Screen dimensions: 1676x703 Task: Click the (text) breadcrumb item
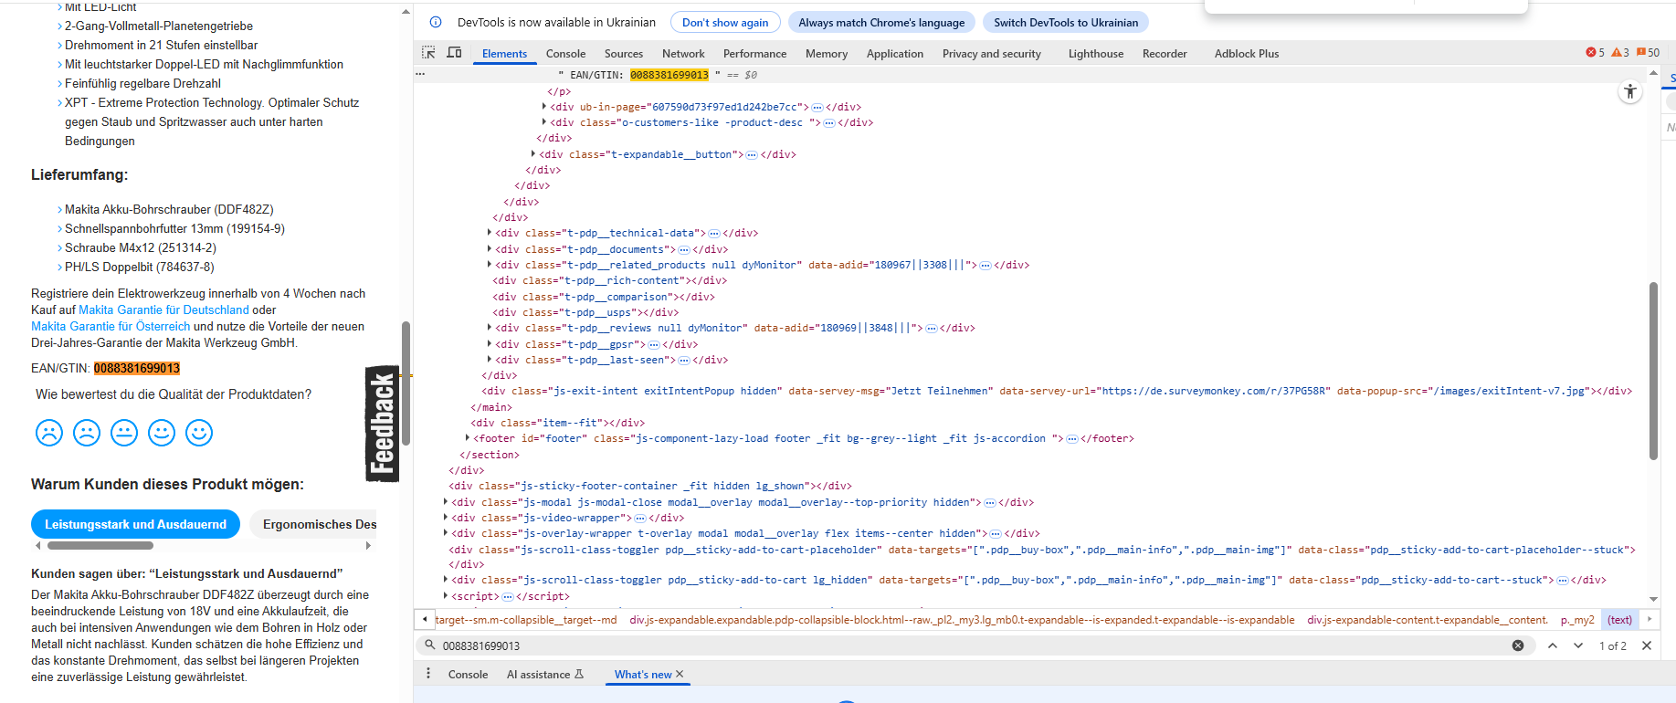pos(1620,620)
